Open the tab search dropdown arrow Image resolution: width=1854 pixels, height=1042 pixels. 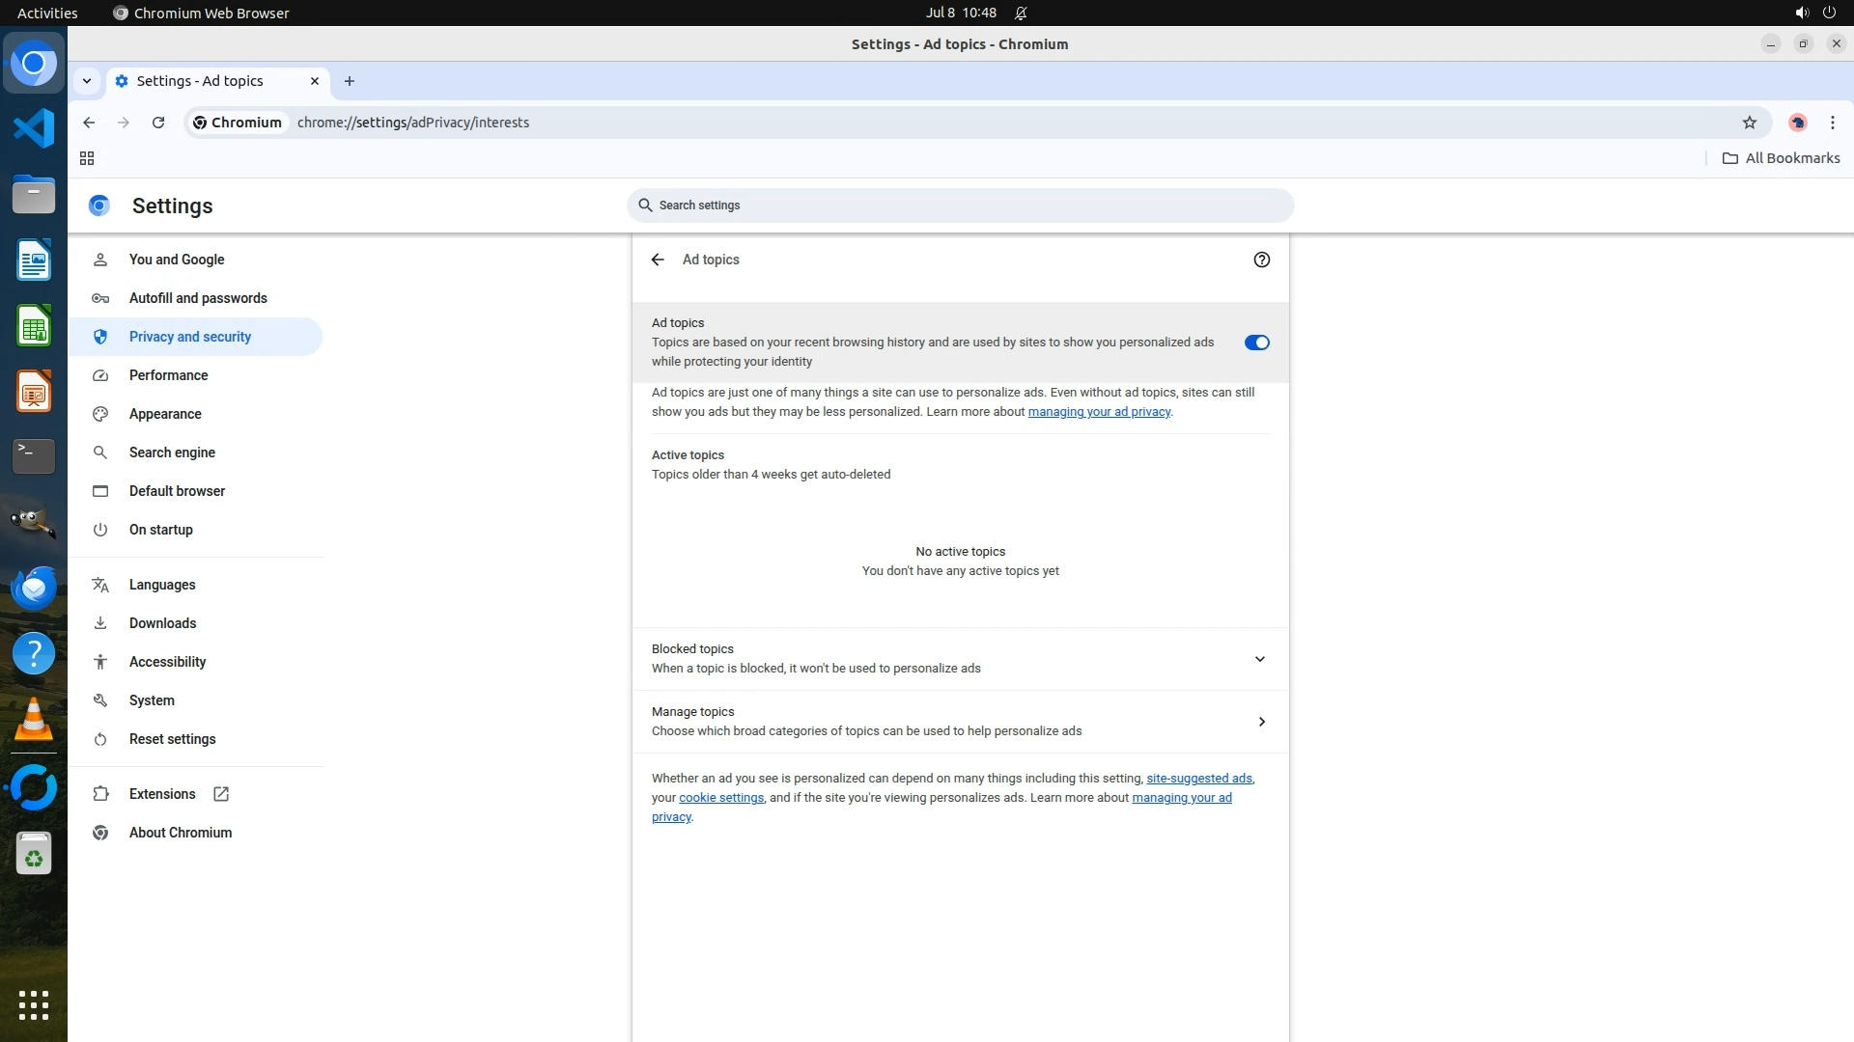[87, 81]
